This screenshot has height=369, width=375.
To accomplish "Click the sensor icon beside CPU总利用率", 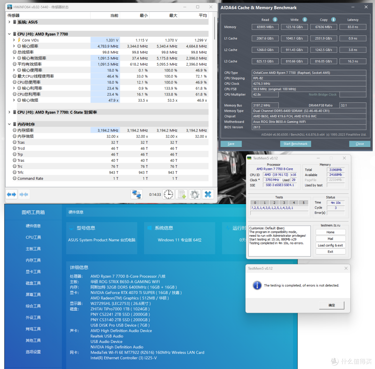I will [15, 94].
